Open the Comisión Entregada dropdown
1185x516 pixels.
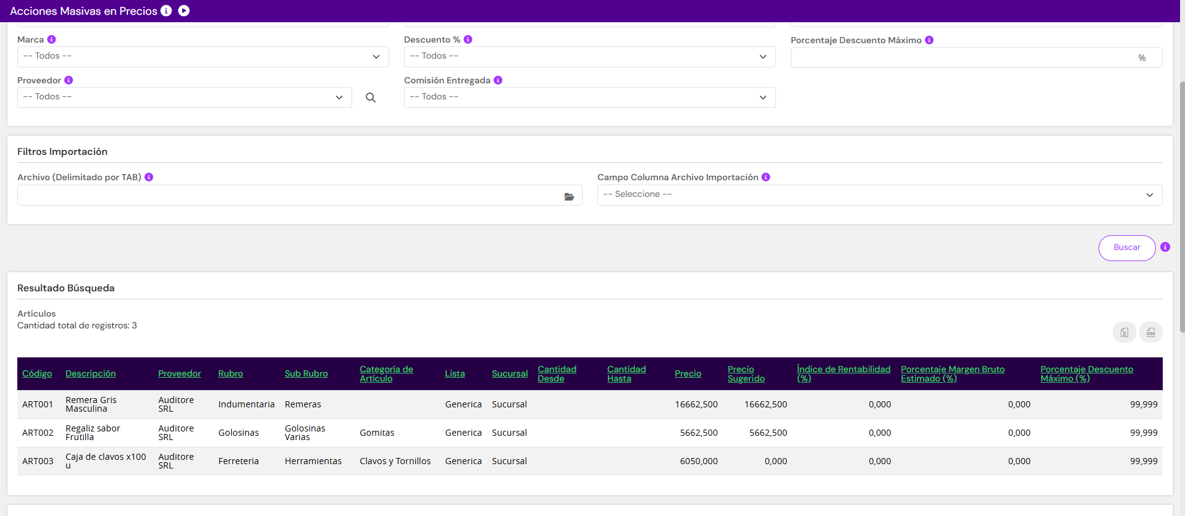pyautogui.click(x=590, y=98)
